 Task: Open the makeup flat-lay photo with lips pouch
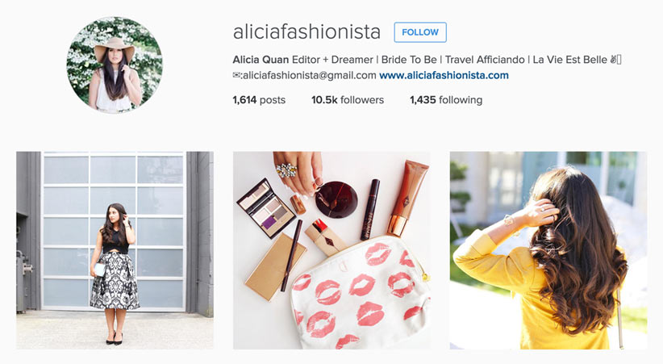point(331,250)
